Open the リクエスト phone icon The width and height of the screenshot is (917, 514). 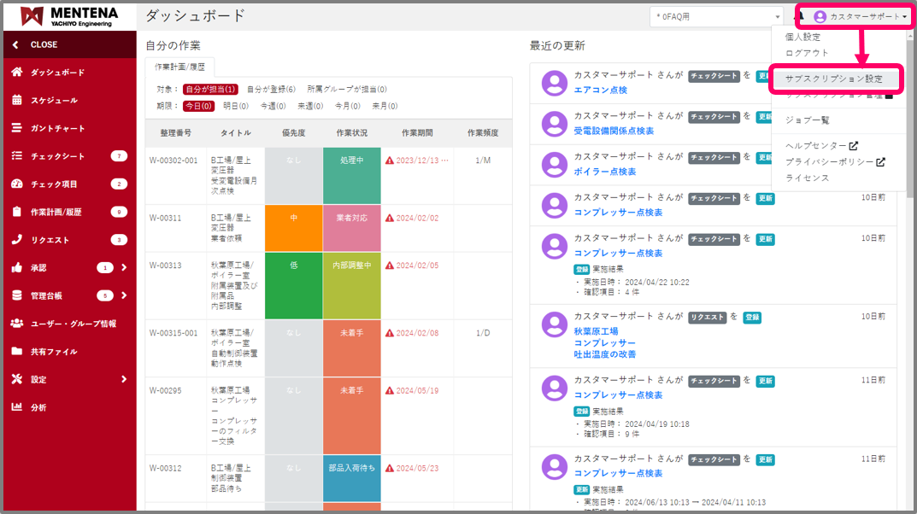pyautogui.click(x=17, y=240)
